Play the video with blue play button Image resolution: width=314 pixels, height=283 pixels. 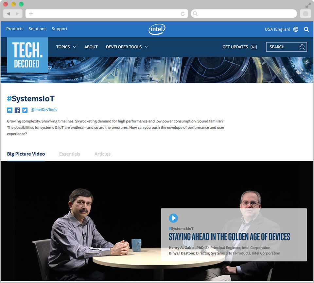pyautogui.click(x=173, y=218)
